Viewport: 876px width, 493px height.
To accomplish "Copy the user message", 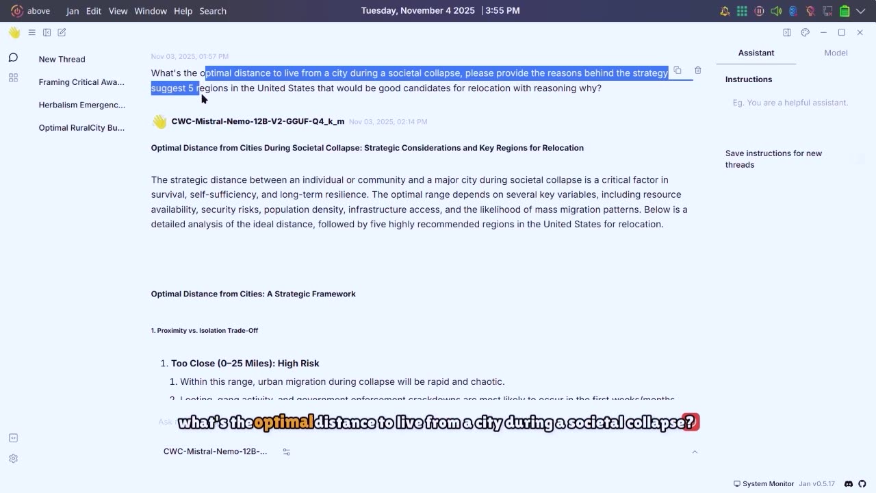I will click(x=678, y=70).
